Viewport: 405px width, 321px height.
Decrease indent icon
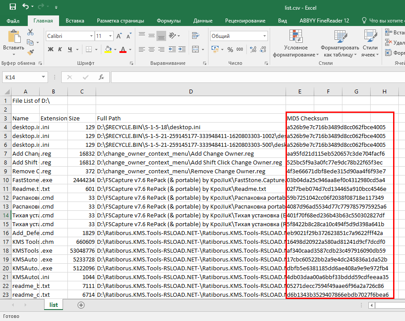(172, 49)
